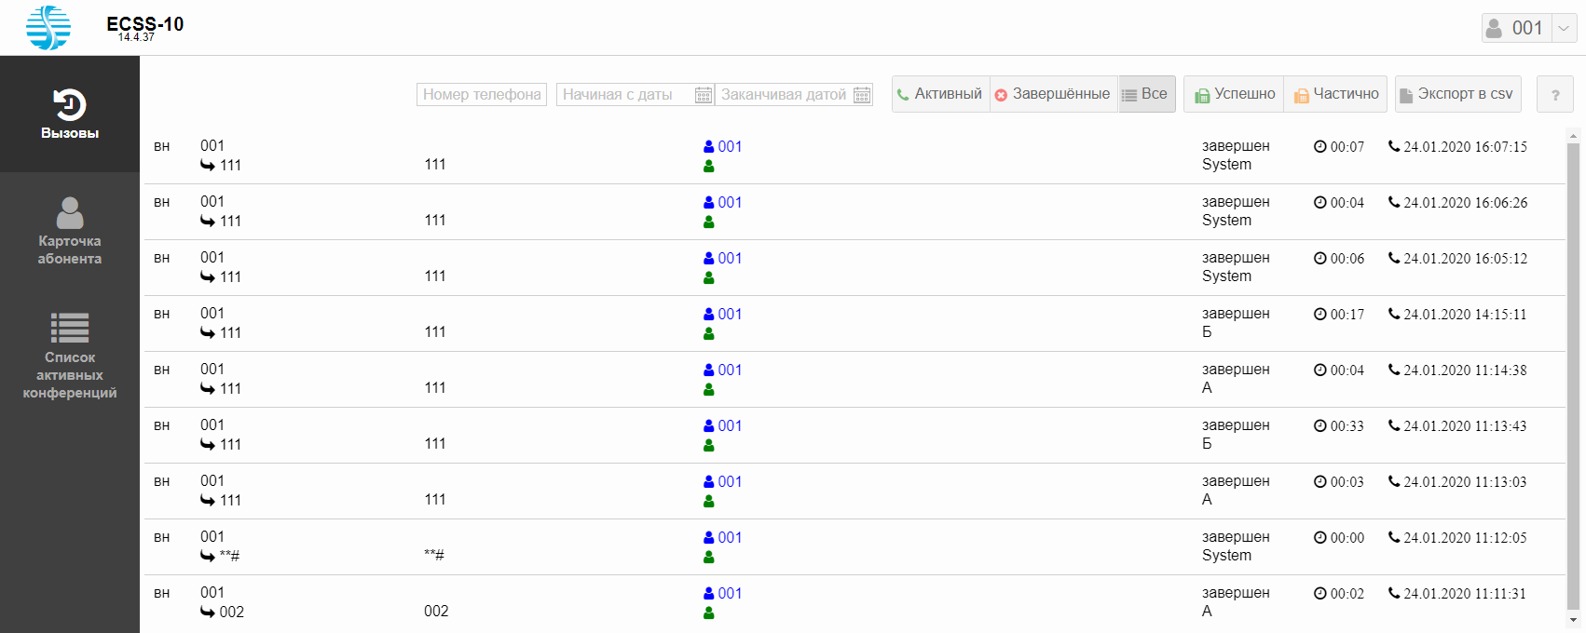Click the green user icon in the 16:06:26 row
Image resolution: width=1586 pixels, height=633 pixels.
[709, 222]
